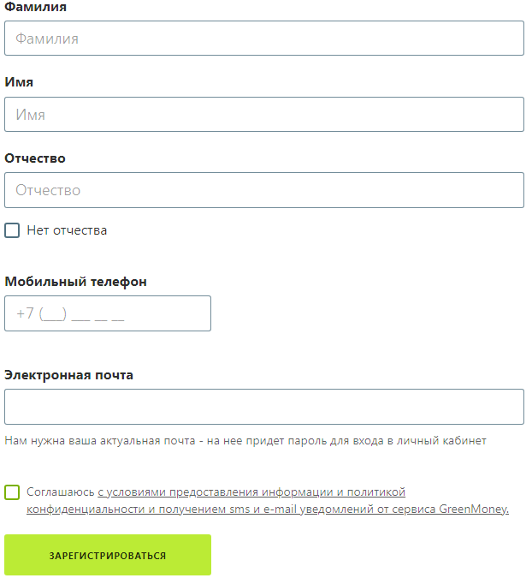Image resolution: width=532 pixels, height=578 pixels.
Task: Click the GreenMoney word in the consent link
Action: click(472, 509)
